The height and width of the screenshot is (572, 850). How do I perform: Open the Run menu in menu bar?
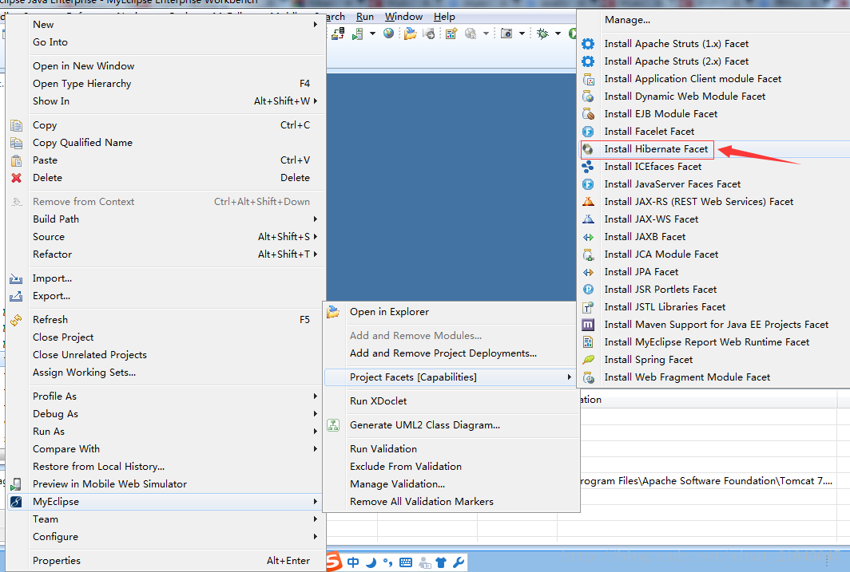point(365,17)
